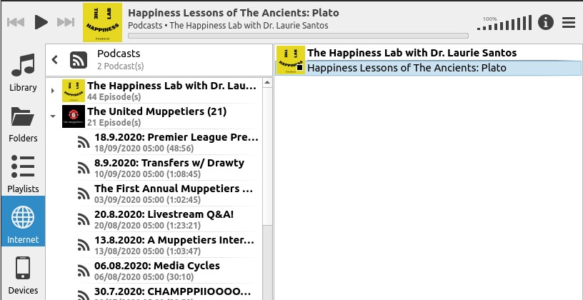This screenshot has height=300, width=583.
Task: Open the Playlists sidebar tab
Action: click(x=23, y=174)
